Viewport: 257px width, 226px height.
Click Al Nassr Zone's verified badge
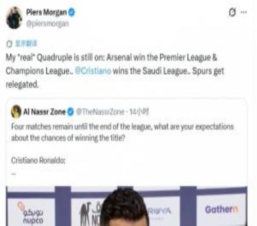(70, 112)
